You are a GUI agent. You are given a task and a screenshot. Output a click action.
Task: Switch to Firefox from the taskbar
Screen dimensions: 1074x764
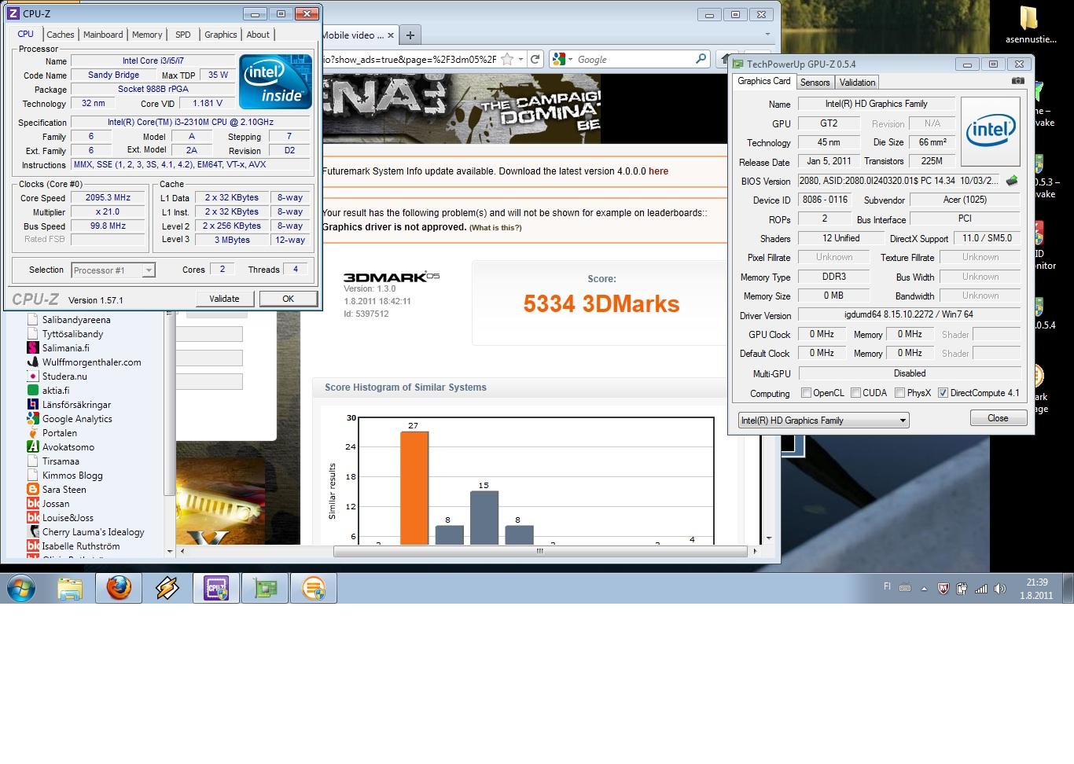point(119,588)
